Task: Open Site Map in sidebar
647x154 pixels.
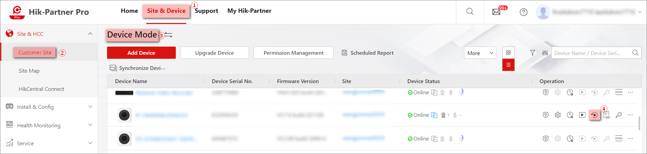Action: tap(29, 71)
